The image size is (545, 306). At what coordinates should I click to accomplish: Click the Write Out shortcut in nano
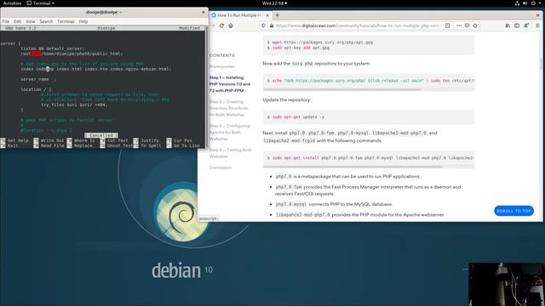click(x=49, y=140)
